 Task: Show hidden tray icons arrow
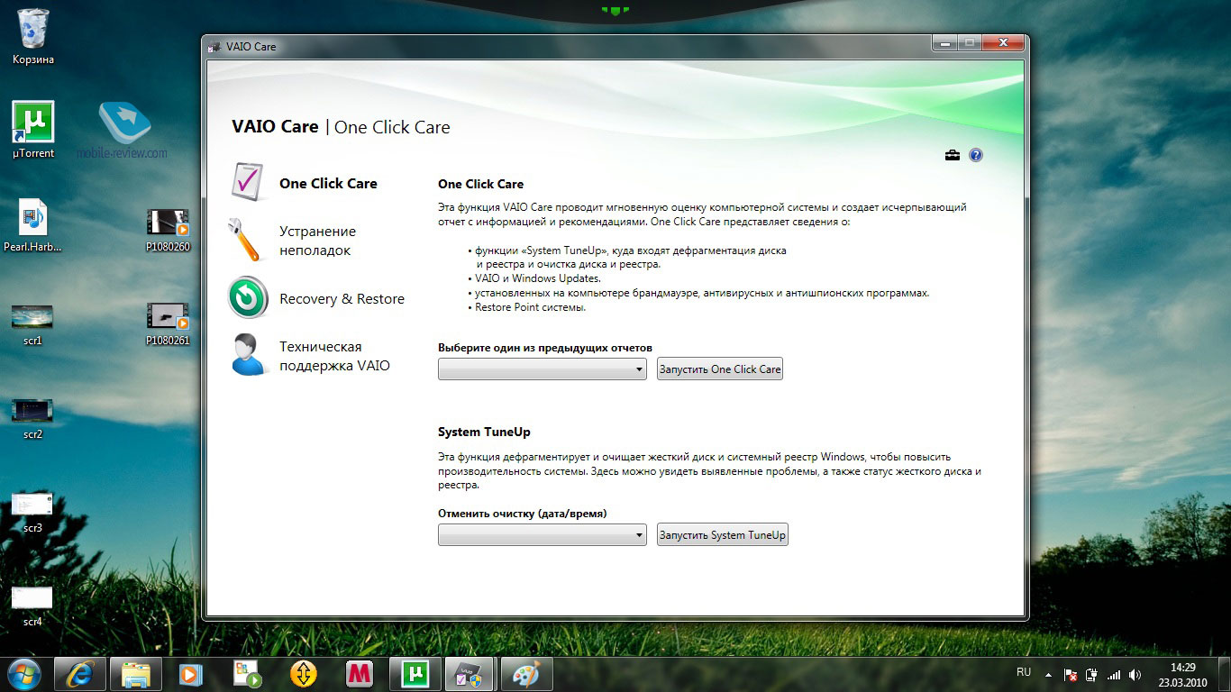click(x=1048, y=674)
